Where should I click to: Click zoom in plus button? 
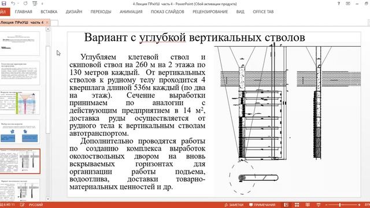[359, 205]
